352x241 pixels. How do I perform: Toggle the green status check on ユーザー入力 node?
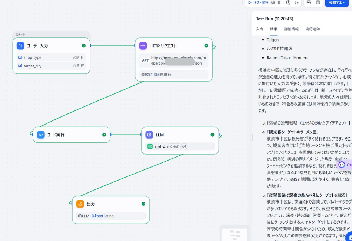coord(83,46)
